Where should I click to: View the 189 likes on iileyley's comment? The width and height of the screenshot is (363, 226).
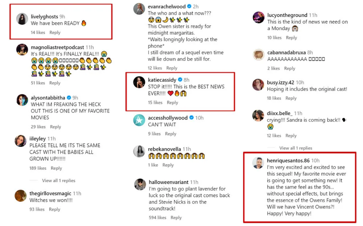coord(38,168)
